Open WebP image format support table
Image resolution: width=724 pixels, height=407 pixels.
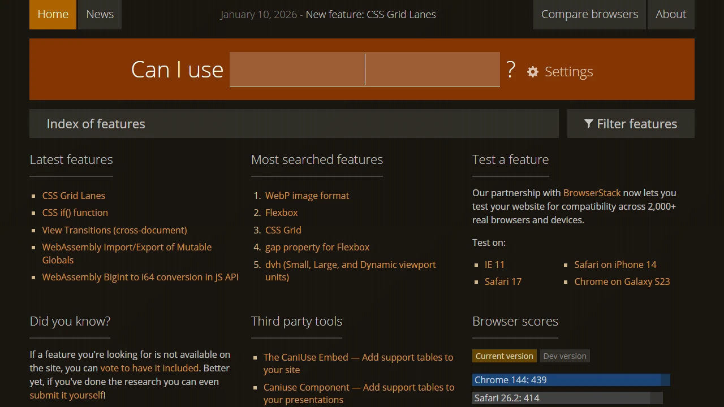[x=307, y=195]
